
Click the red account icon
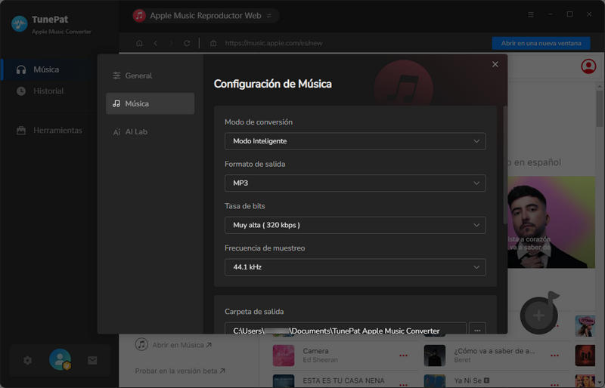(588, 66)
